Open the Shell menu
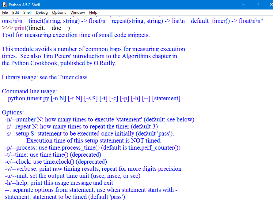 27,13
